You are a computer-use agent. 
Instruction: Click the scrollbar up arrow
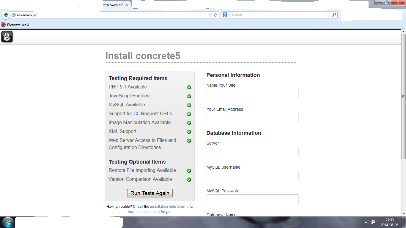click(403, 31)
